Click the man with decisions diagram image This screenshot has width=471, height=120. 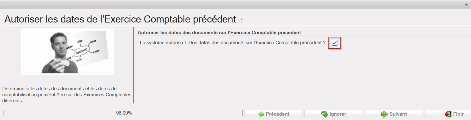coord(67,52)
